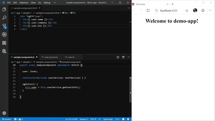Reload the localhost:4200 page in browser
The width and height of the screenshot is (215, 121).
tap(148, 10)
